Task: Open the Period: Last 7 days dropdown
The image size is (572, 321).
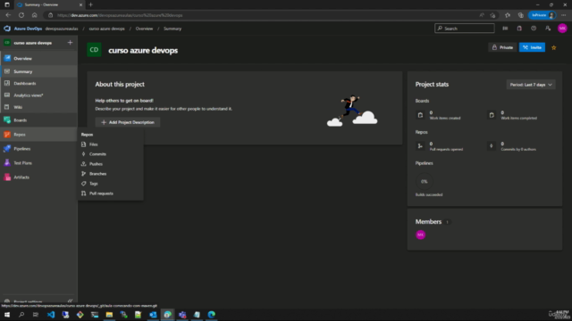Action: (531, 85)
